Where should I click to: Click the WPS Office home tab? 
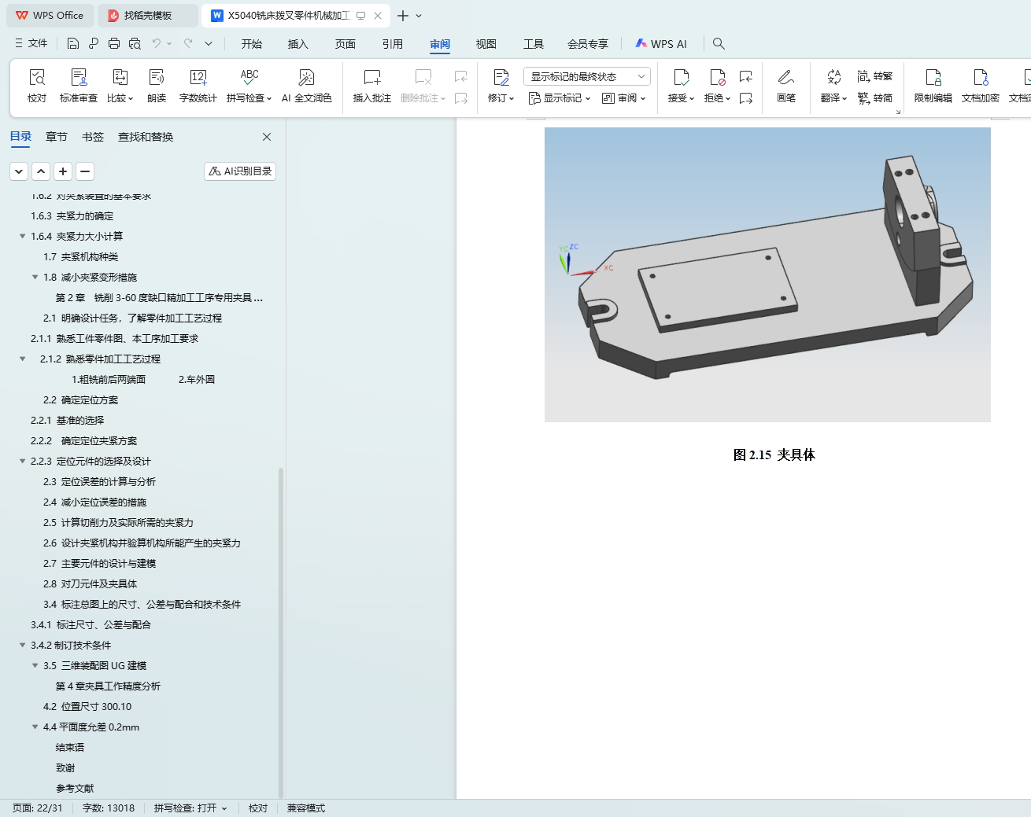pyautogui.click(x=50, y=16)
